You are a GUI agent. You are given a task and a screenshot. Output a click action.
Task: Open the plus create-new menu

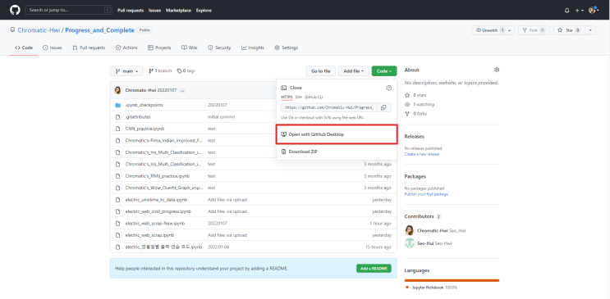[580, 11]
